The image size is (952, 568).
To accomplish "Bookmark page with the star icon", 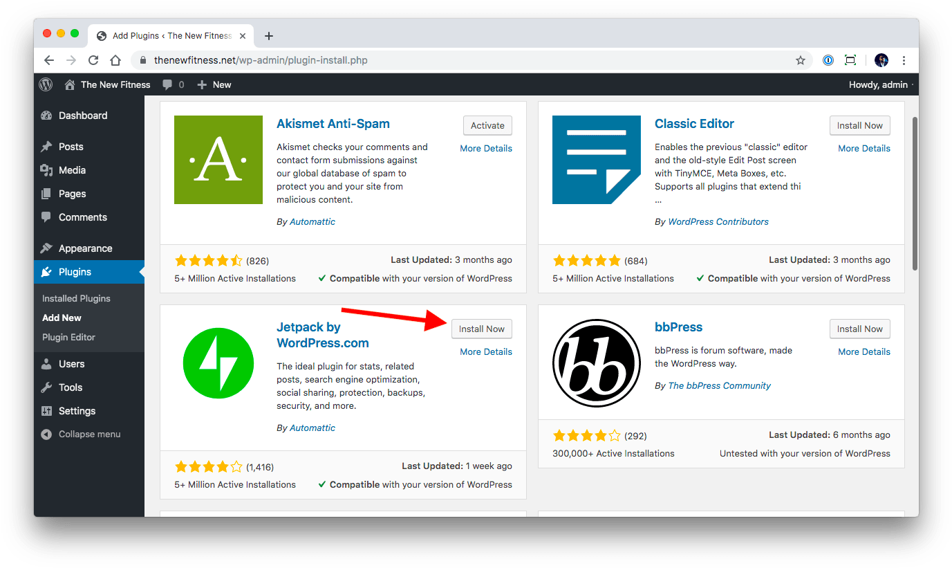I will click(x=801, y=60).
